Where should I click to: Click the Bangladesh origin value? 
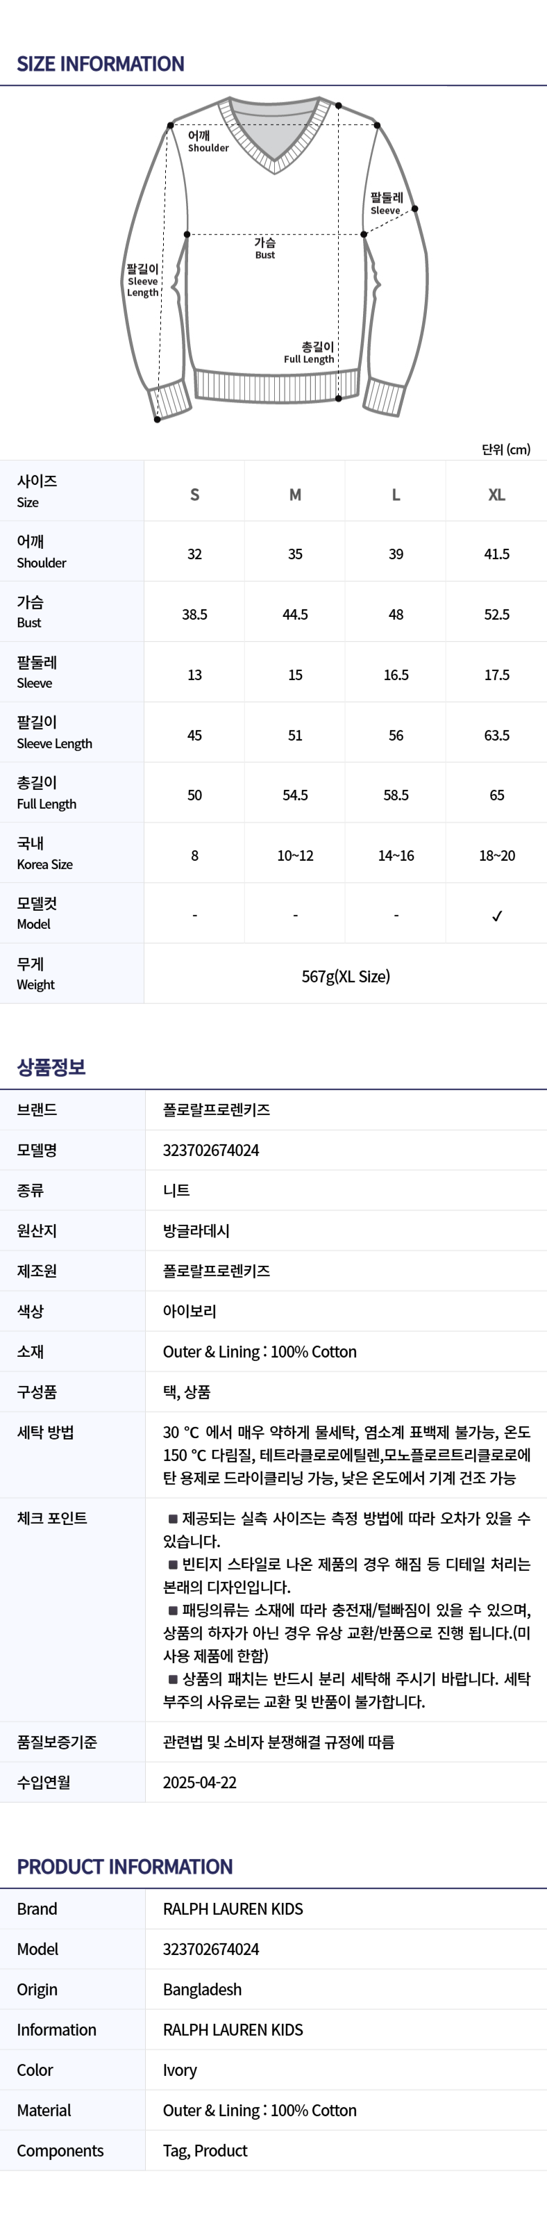[x=202, y=1990]
